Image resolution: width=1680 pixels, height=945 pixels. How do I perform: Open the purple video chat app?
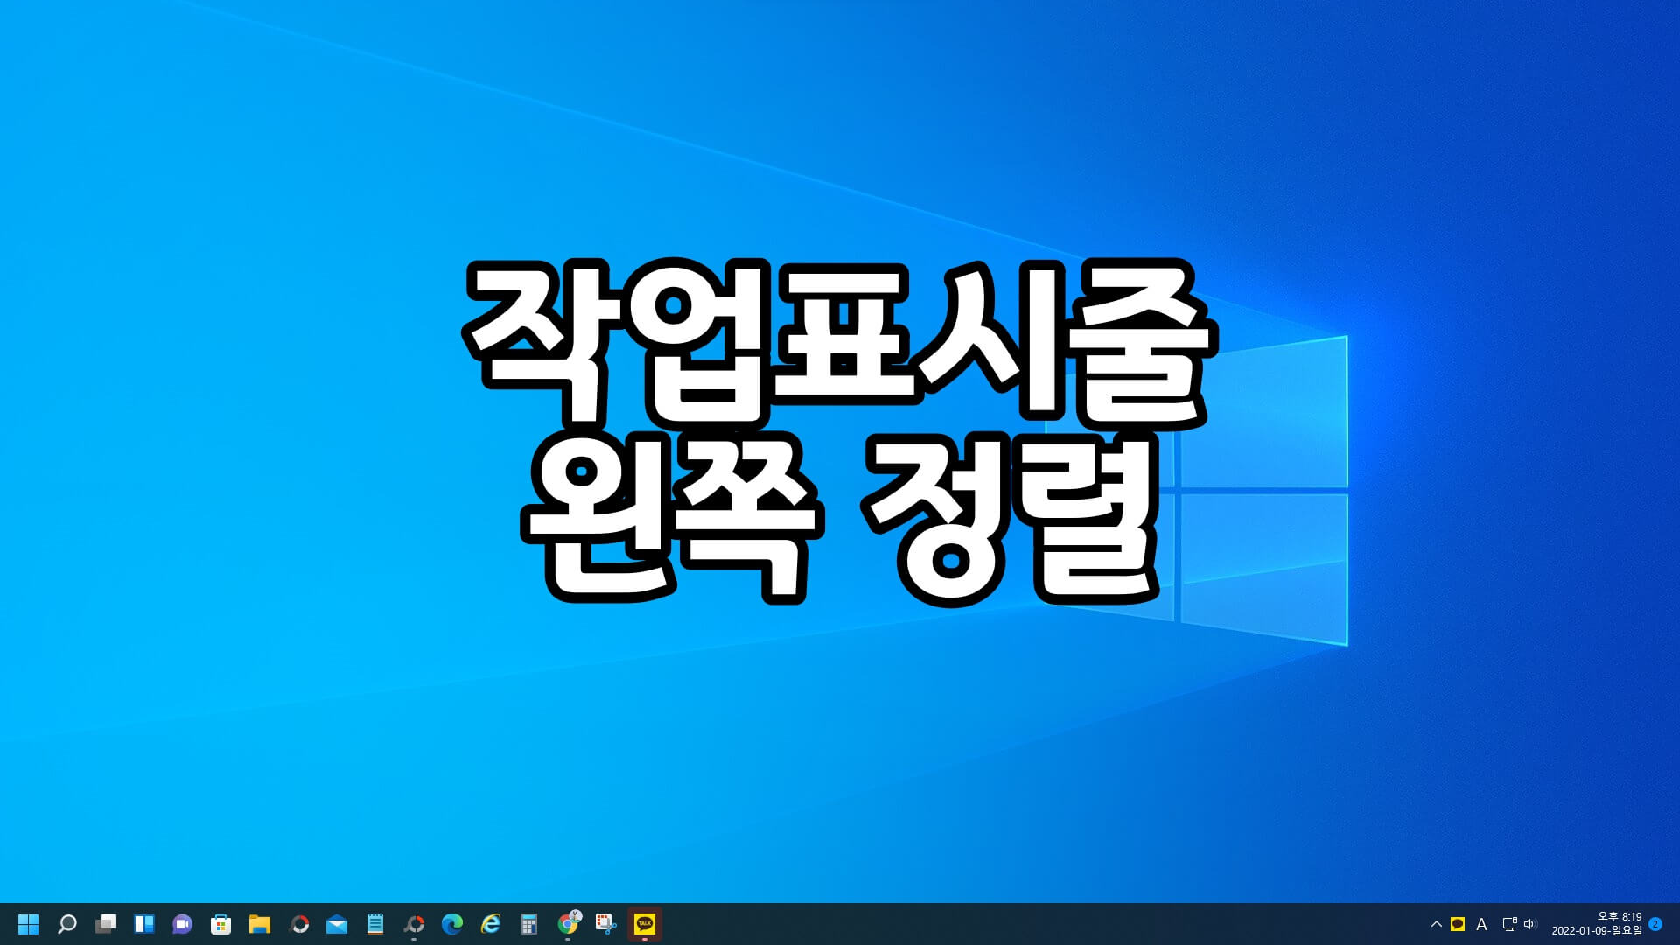click(x=181, y=923)
